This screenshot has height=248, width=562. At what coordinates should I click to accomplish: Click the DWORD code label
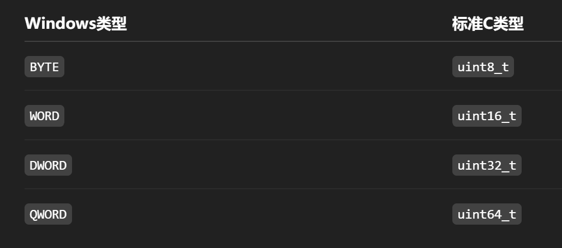48,165
